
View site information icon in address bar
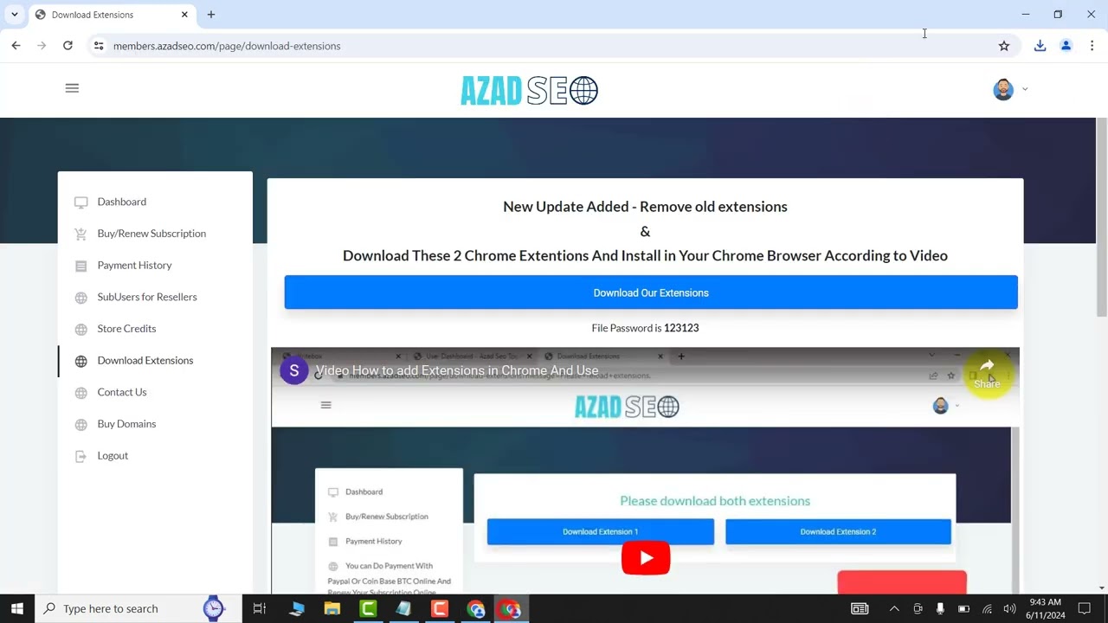99,46
